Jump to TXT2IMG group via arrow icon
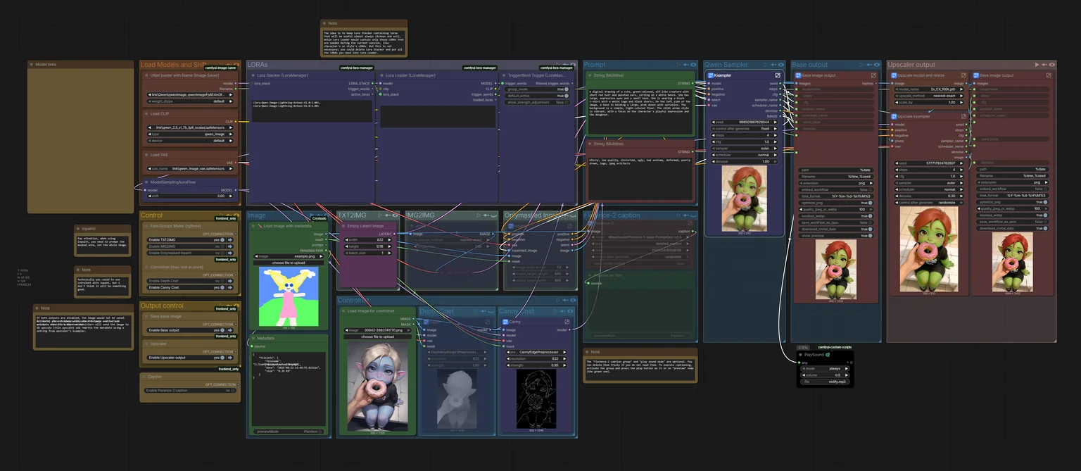 (230, 239)
